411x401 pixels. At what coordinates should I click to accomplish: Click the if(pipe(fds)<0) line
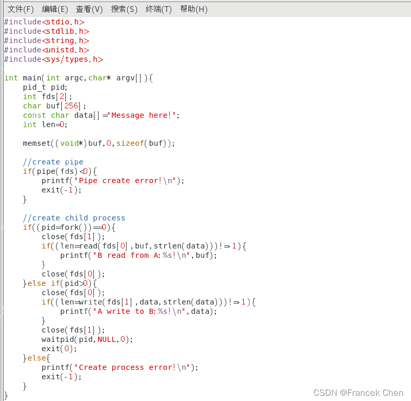60,172
